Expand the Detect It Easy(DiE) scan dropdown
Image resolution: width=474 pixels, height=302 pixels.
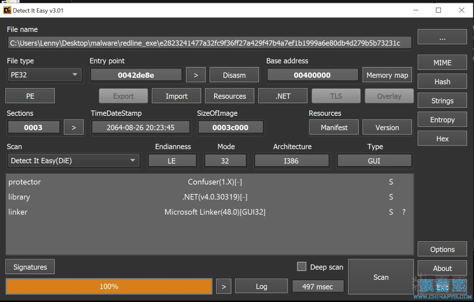click(x=74, y=161)
